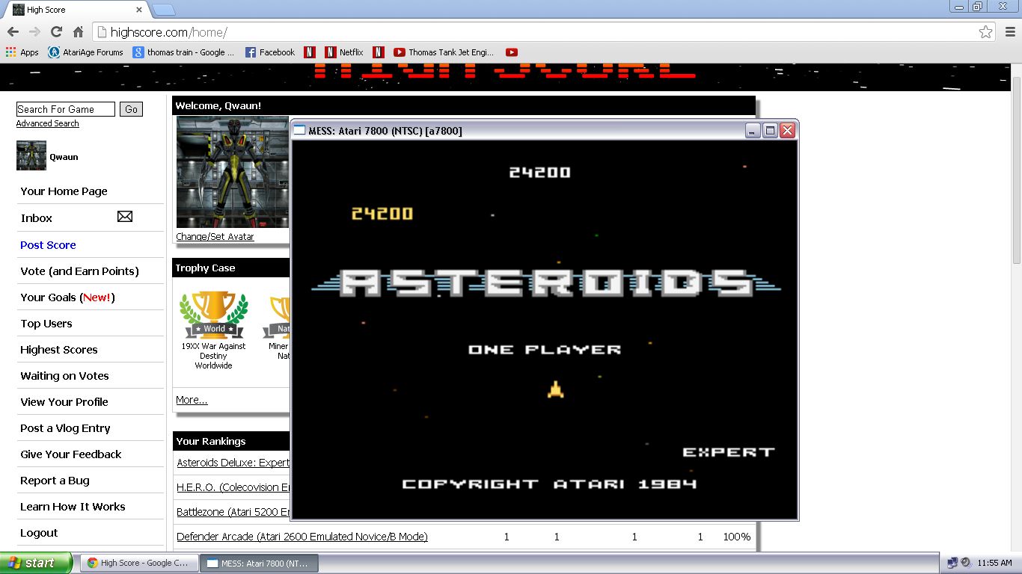The width and height of the screenshot is (1022, 574).
Task: Click the large robot avatar image
Action: pos(232,172)
